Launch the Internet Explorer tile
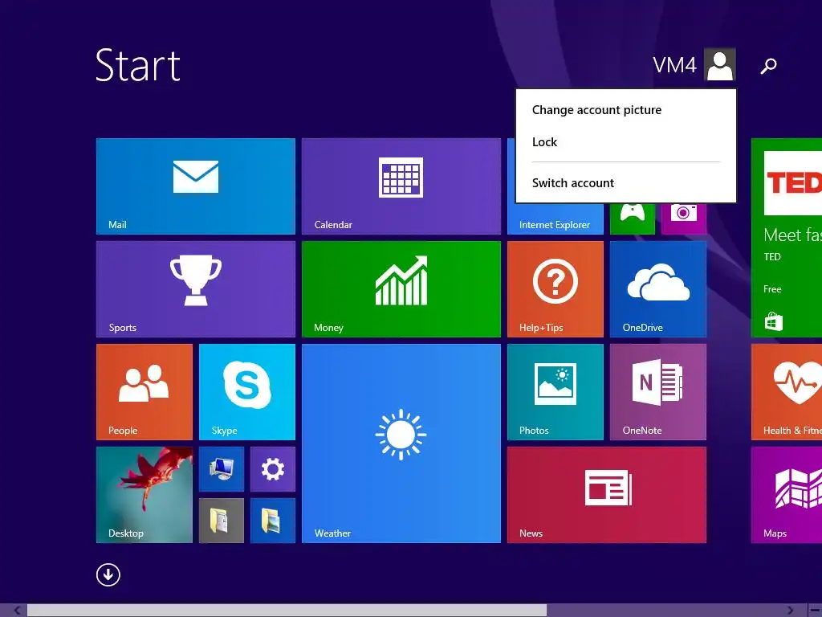This screenshot has height=617, width=822. (555, 219)
